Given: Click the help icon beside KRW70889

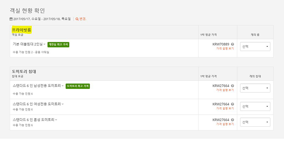Looking at the screenshot, I should tap(233, 44).
